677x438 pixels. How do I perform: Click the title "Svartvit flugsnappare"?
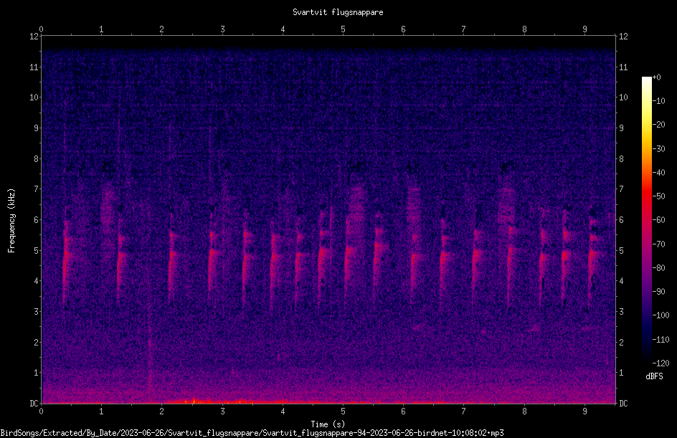pos(338,12)
